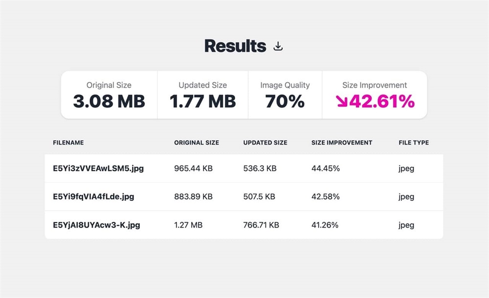Image resolution: width=489 pixels, height=298 pixels.
Task: Click the Size Improvement 42.61% value
Action: (x=376, y=101)
